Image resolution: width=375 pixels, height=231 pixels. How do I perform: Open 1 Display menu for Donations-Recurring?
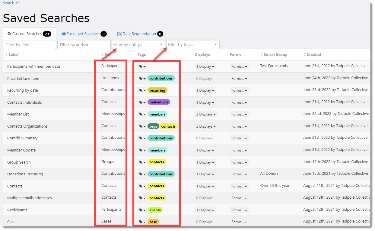coord(205,174)
